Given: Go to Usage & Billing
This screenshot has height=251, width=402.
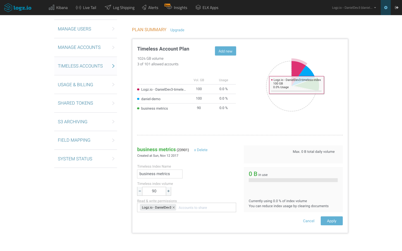Looking at the screenshot, I should click(85, 85).
